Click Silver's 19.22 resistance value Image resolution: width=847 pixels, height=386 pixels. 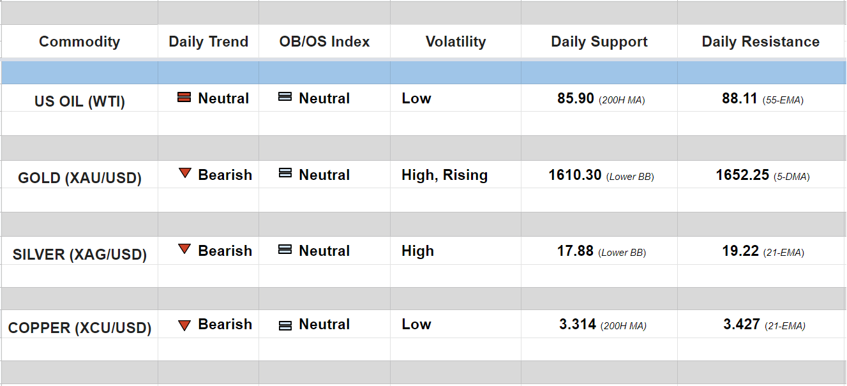click(740, 251)
